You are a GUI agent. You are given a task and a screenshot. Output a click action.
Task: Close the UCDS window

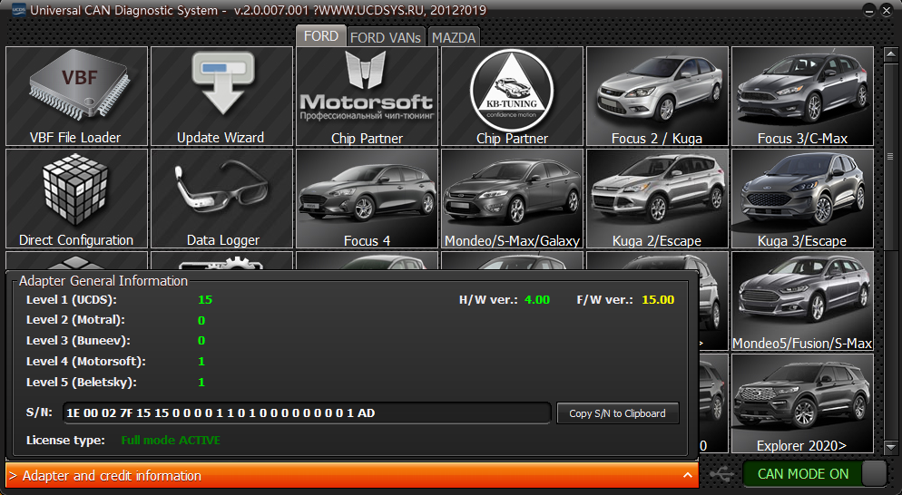pos(887,10)
